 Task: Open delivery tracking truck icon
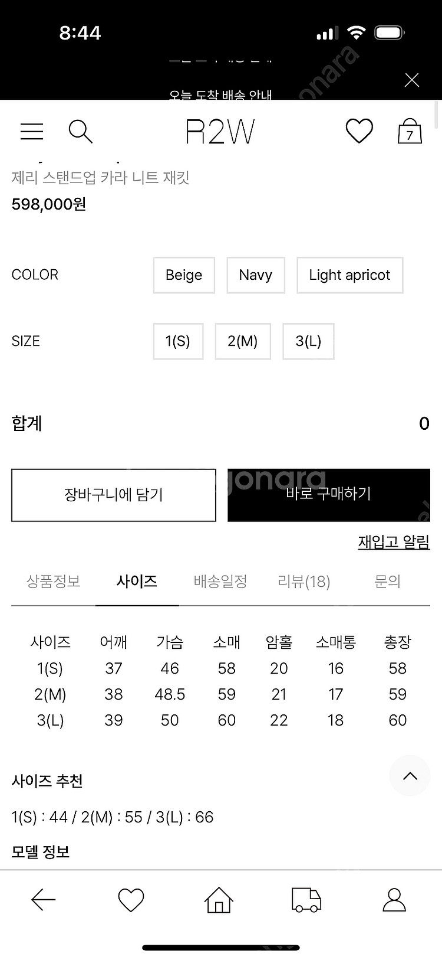(306, 900)
